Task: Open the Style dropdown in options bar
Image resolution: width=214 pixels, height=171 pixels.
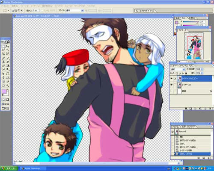Action: pyautogui.click(x=74, y=10)
